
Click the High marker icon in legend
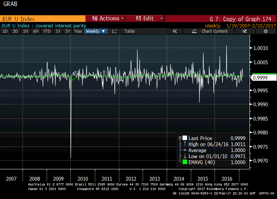point(184,145)
